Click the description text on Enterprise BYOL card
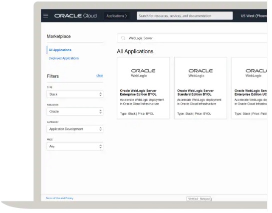 tap(142, 102)
